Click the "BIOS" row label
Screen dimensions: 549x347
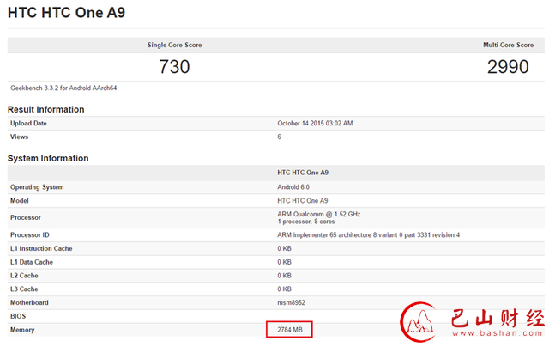pos(18,316)
